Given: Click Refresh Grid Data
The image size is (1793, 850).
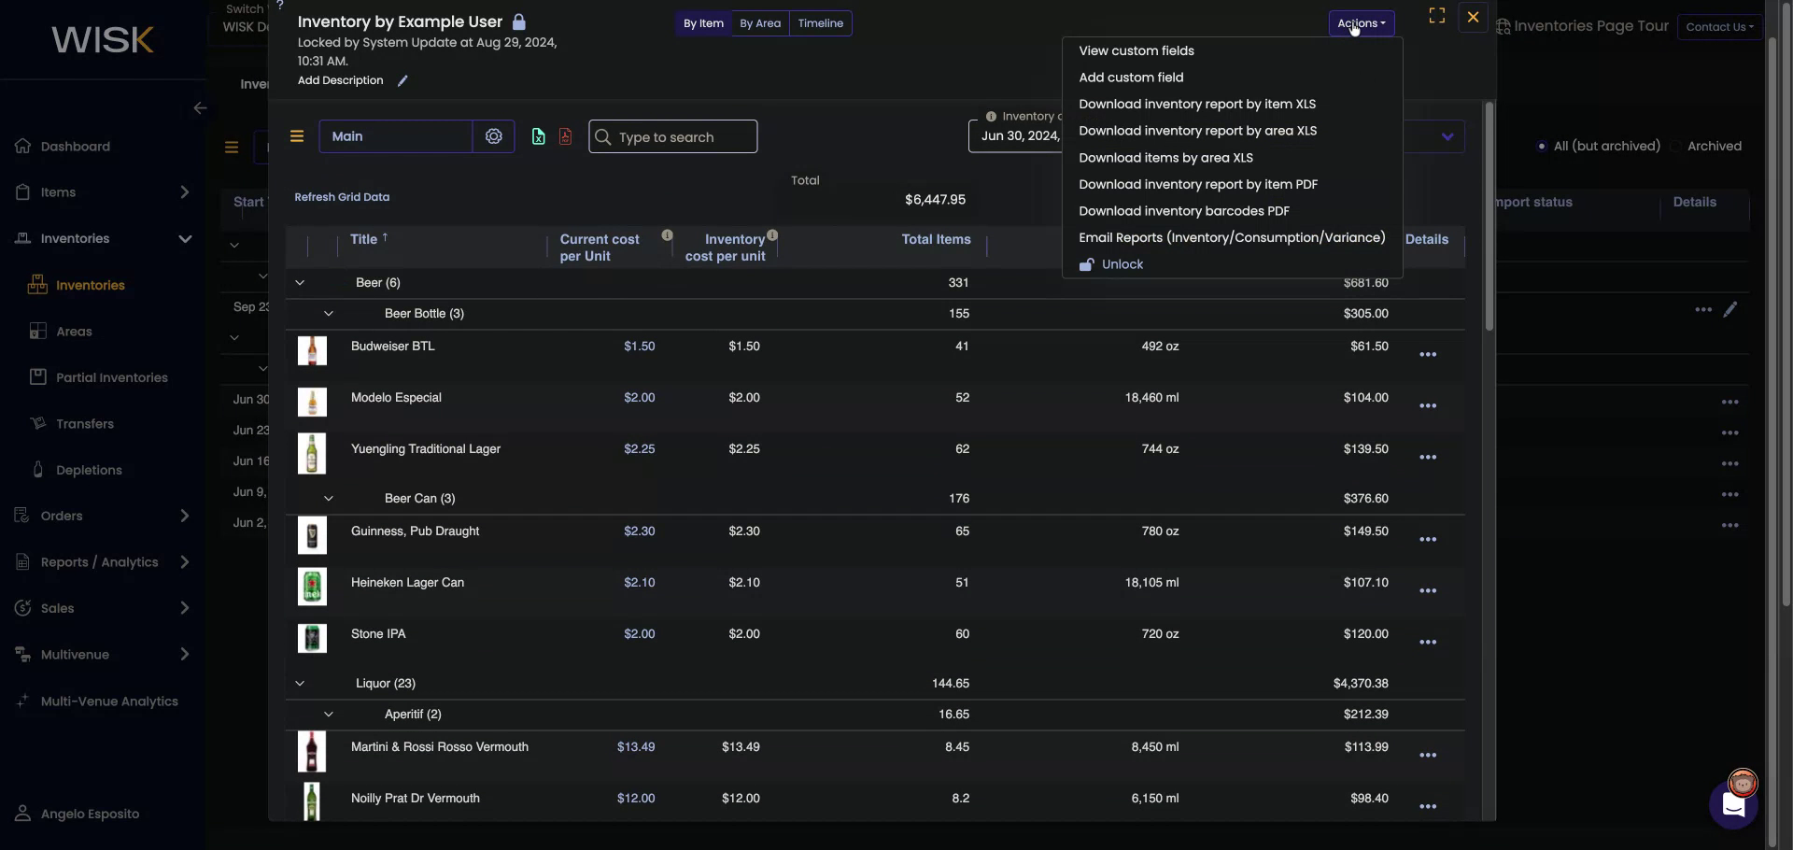Looking at the screenshot, I should (342, 197).
